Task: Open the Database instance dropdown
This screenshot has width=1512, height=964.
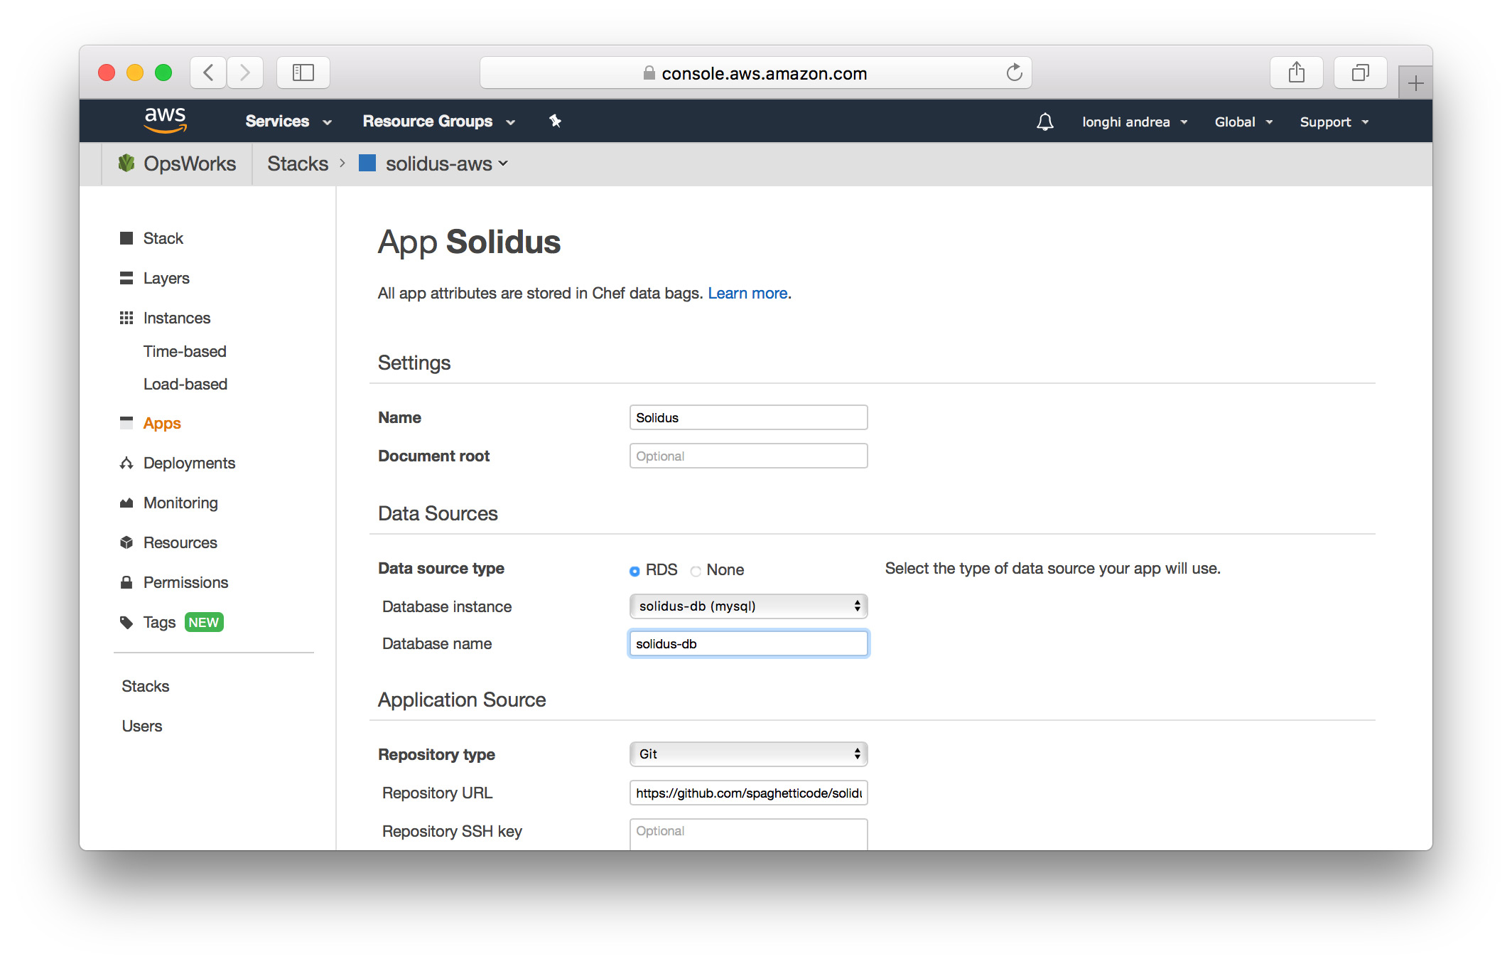Action: click(x=747, y=606)
